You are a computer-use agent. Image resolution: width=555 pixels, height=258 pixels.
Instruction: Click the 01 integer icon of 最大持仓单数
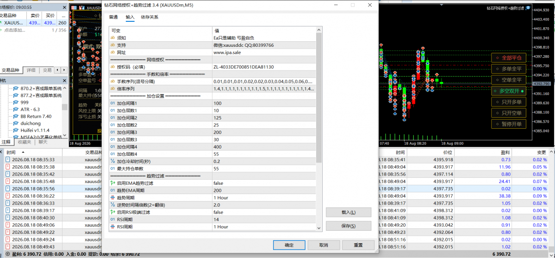[x=113, y=169]
